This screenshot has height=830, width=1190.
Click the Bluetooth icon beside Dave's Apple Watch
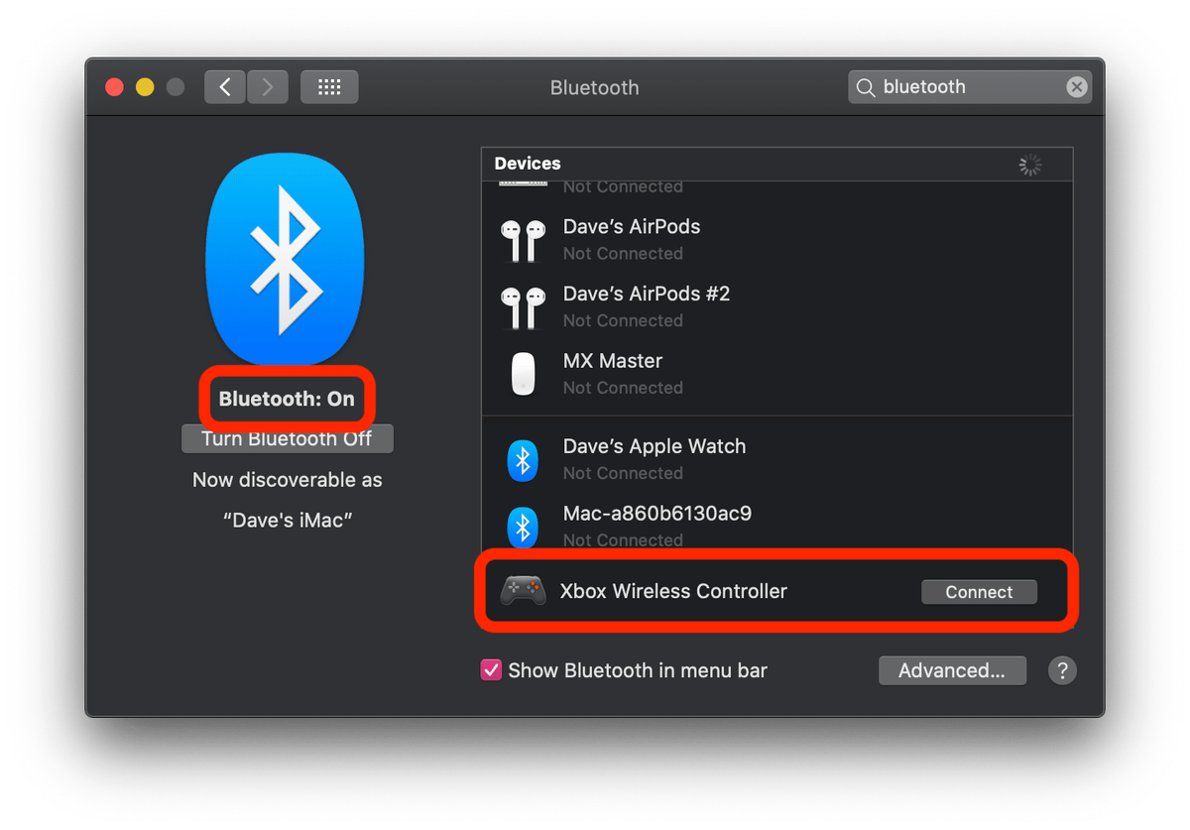[x=523, y=459]
